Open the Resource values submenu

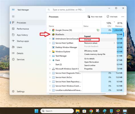(98, 43)
